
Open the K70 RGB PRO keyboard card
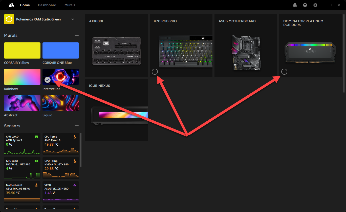coord(181,45)
